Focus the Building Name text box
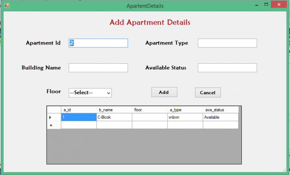 pos(98,68)
